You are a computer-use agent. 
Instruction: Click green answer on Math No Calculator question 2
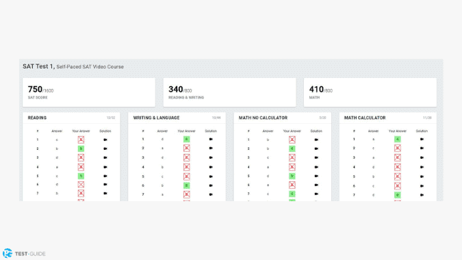(x=292, y=148)
